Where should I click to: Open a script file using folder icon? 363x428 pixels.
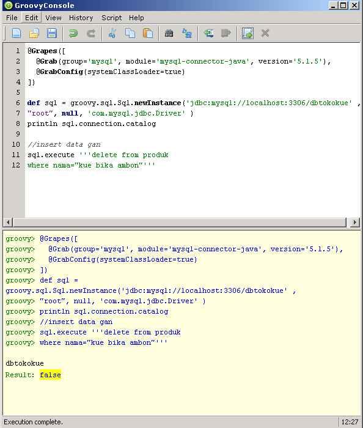pyautogui.click(x=34, y=33)
